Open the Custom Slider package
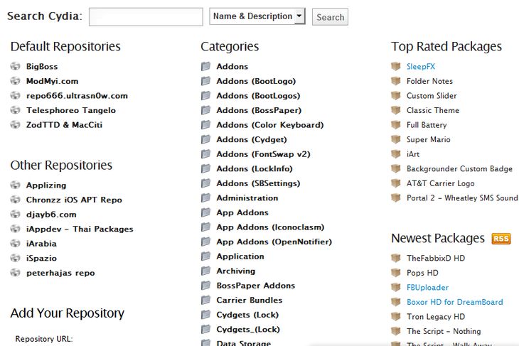The image size is (519, 346). [x=432, y=96]
